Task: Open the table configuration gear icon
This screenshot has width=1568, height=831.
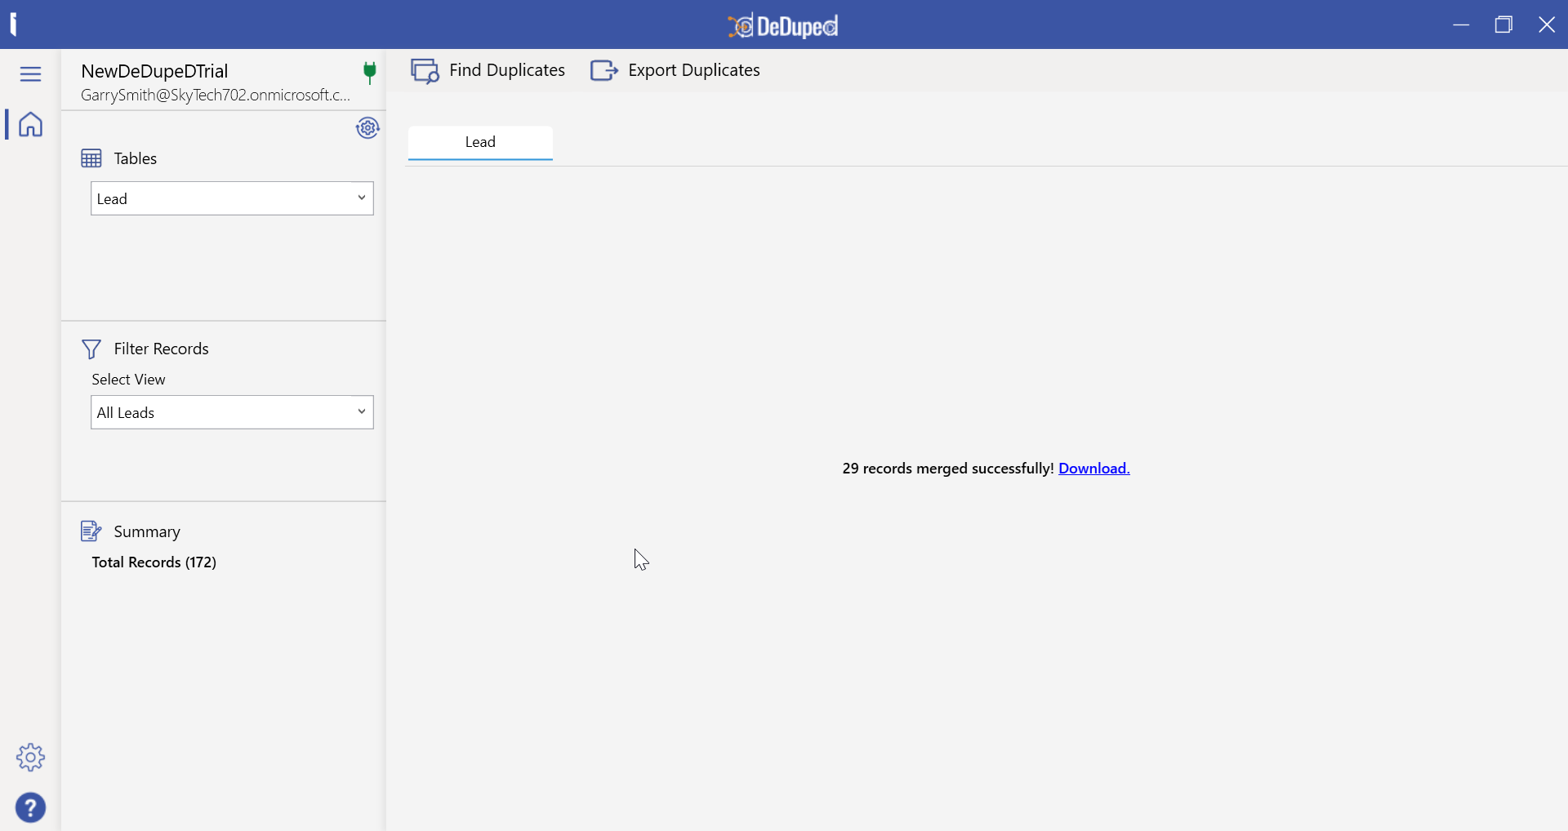Action: pos(367,128)
